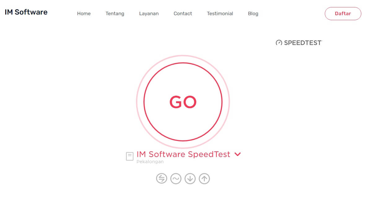The height and width of the screenshot is (209, 370).
Task: Click the SPEEDTEST wordmark text
Action: [303, 43]
